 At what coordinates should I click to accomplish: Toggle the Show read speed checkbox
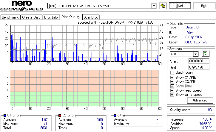(x=172, y=90)
